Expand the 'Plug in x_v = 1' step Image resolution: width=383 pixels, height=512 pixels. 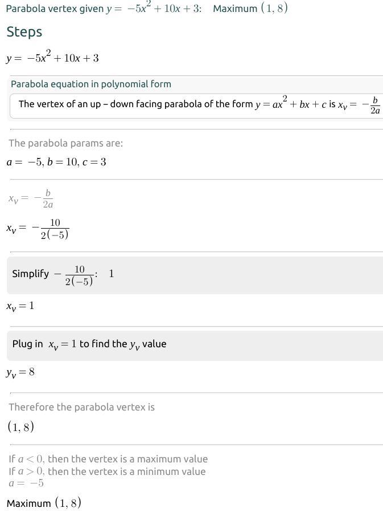pos(193,345)
